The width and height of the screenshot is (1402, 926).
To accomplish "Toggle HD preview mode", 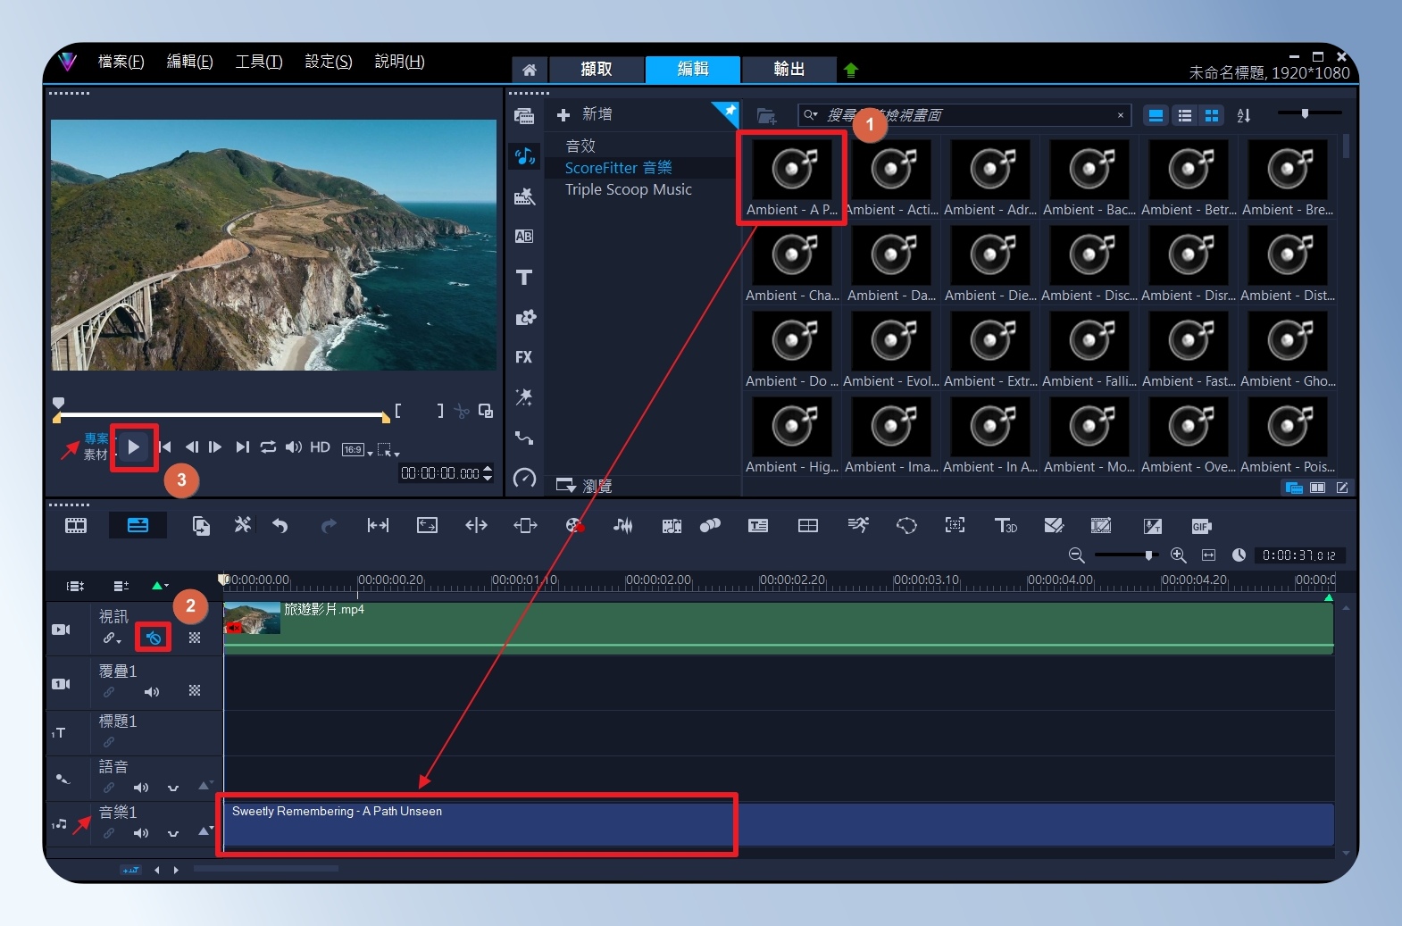I will [320, 447].
